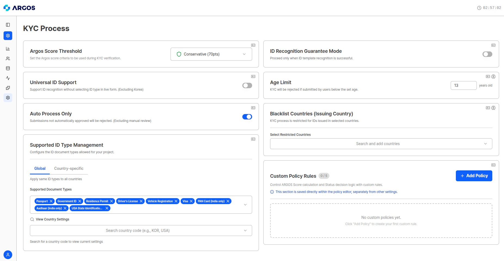Collapse the sidebar using the panel toggle icon

(8, 25)
